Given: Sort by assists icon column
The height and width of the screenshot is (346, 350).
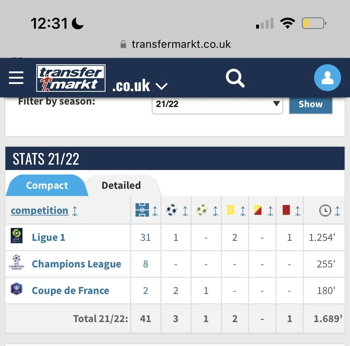Looking at the screenshot, I should [202, 210].
